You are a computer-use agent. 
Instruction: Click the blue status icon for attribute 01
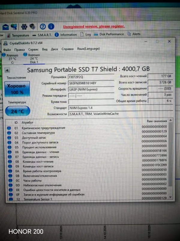(x=9, y=128)
